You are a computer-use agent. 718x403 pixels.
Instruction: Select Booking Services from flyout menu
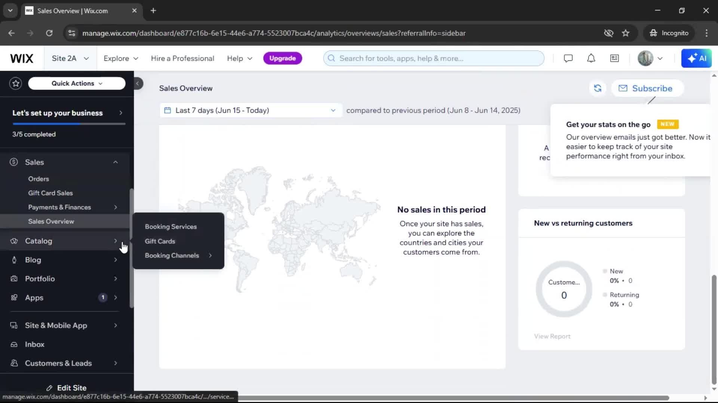click(x=171, y=227)
